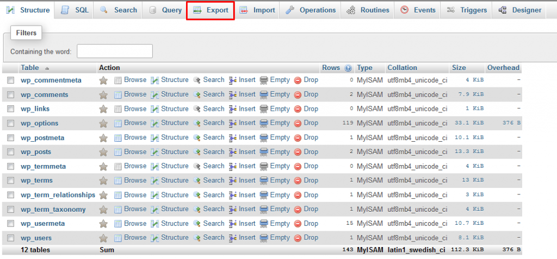Check the wp_commentmeta table checkbox

coord(11,80)
